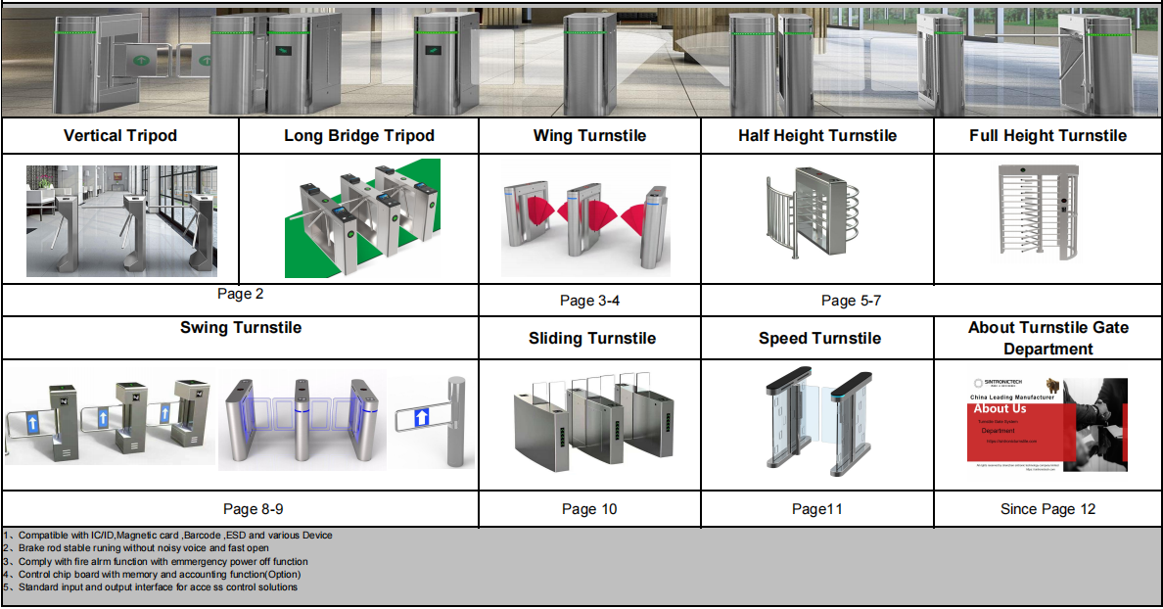1163x609 pixels.
Task: Select the Wing Turnstile heading text
Action: click(x=589, y=136)
